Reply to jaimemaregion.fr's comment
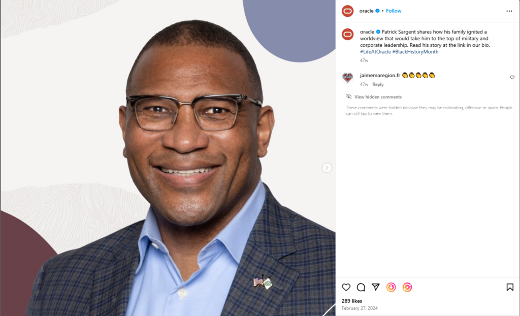The width and height of the screenshot is (520, 316). click(x=378, y=84)
